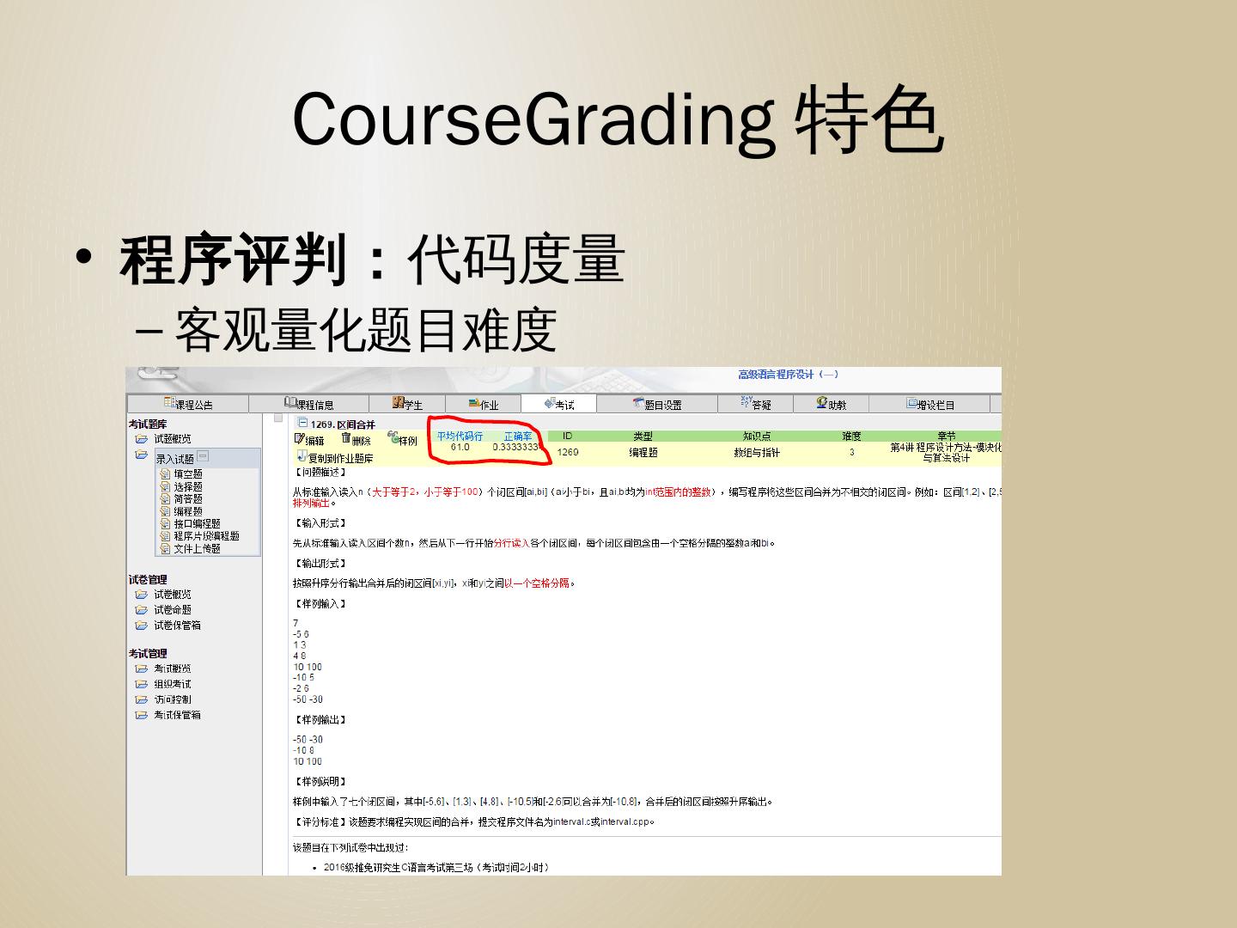Click the 作业 tab icon
Viewport: 1237px width, 928px height.
click(x=474, y=403)
